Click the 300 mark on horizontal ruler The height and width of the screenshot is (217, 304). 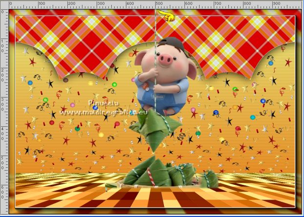point(101,3)
